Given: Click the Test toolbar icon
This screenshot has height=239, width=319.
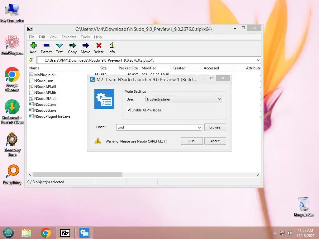Looking at the screenshot, I should coord(60,45).
